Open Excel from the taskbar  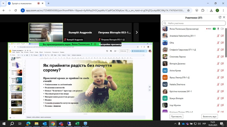point(77,124)
